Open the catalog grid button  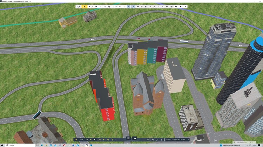click(128, 138)
